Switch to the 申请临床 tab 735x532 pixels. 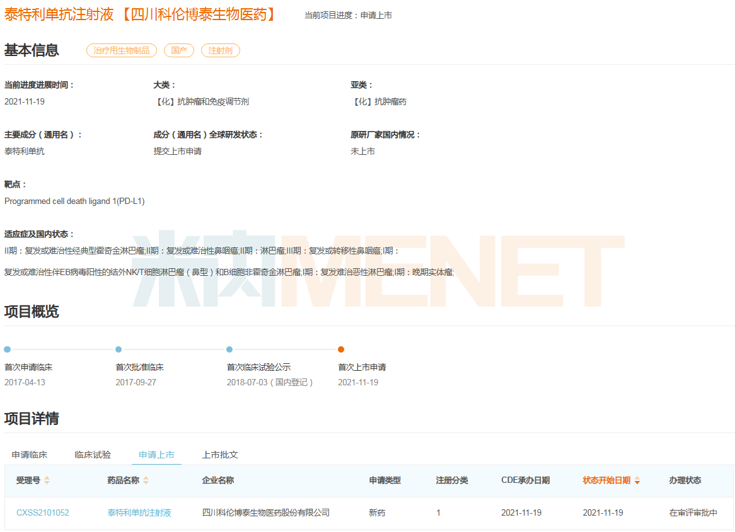tap(30, 455)
